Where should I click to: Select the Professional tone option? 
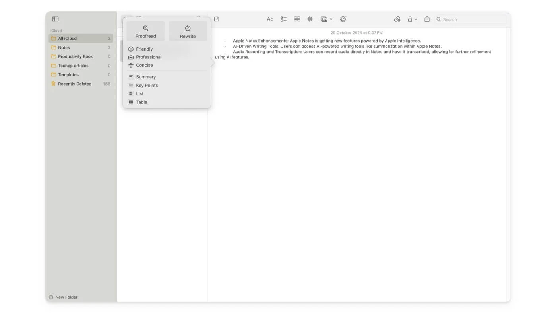click(x=149, y=57)
